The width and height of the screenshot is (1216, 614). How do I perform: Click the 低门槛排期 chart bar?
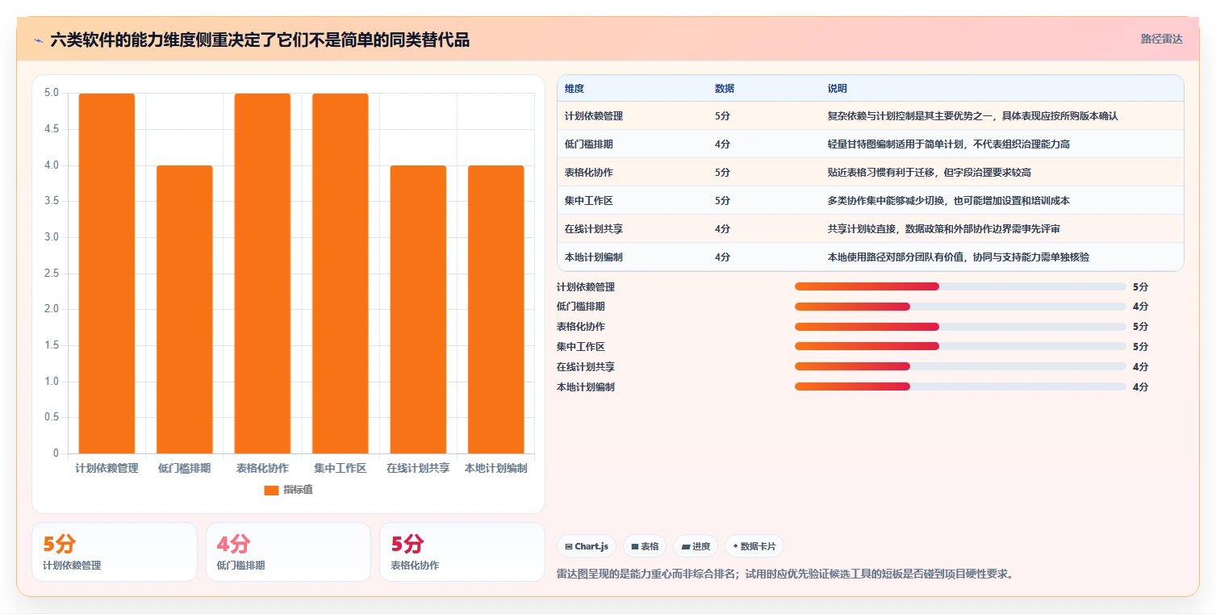(x=185, y=310)
